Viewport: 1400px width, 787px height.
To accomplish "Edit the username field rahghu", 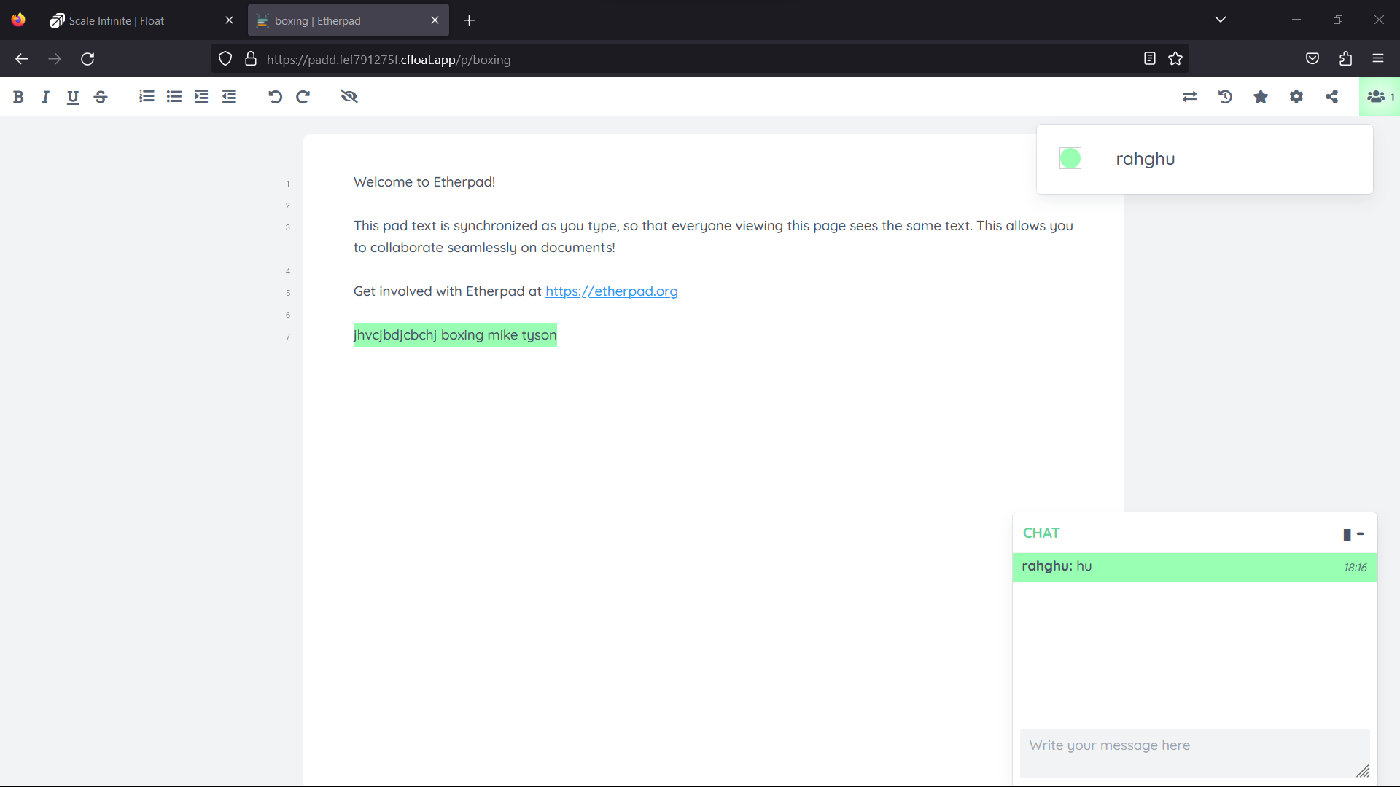I will (1232, 159).
